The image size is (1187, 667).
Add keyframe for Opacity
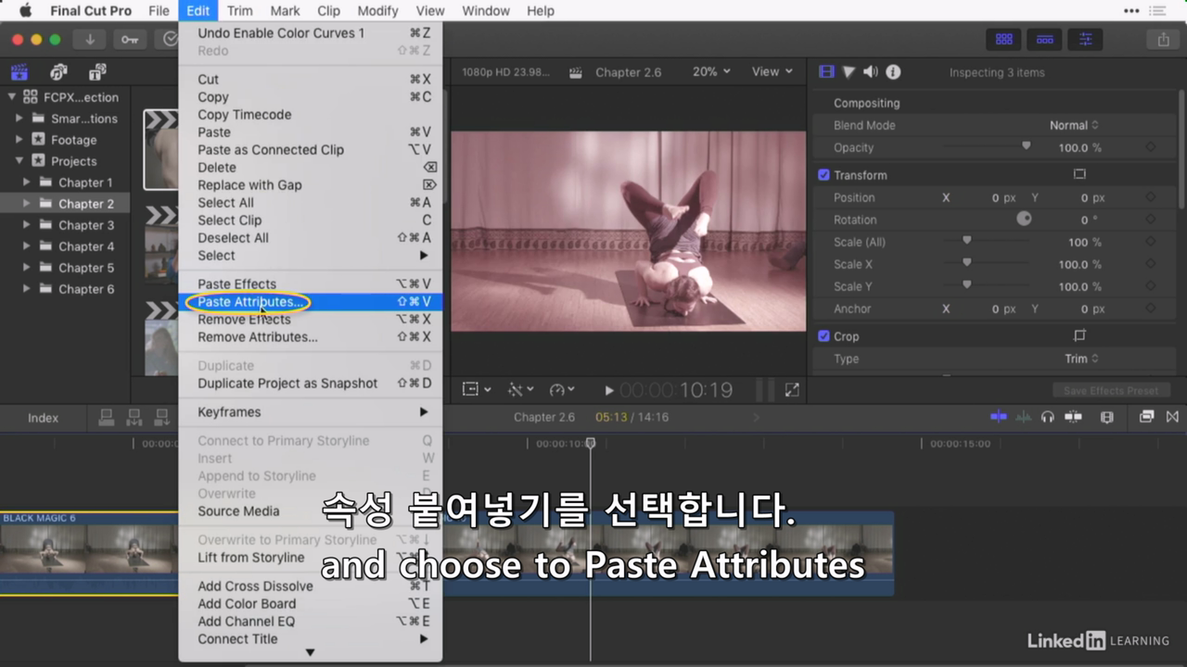(1150, 147)
